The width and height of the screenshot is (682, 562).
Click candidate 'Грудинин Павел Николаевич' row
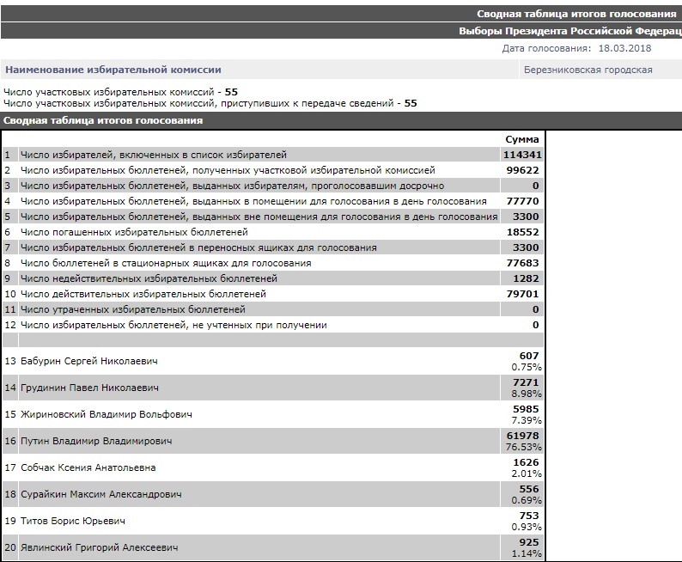click(89, 388)
